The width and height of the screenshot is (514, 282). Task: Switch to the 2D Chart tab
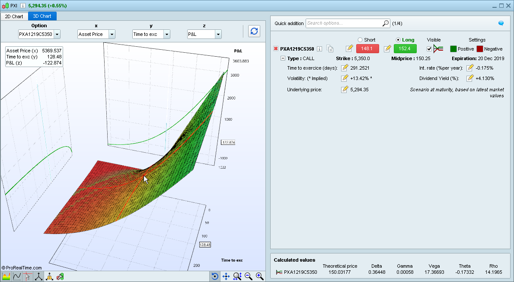[14, 16]
